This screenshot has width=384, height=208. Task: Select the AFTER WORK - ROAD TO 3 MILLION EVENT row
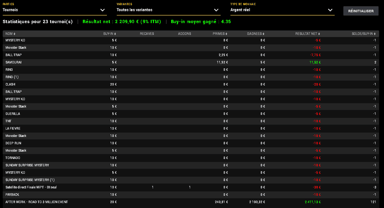click(x=191, y=202)
